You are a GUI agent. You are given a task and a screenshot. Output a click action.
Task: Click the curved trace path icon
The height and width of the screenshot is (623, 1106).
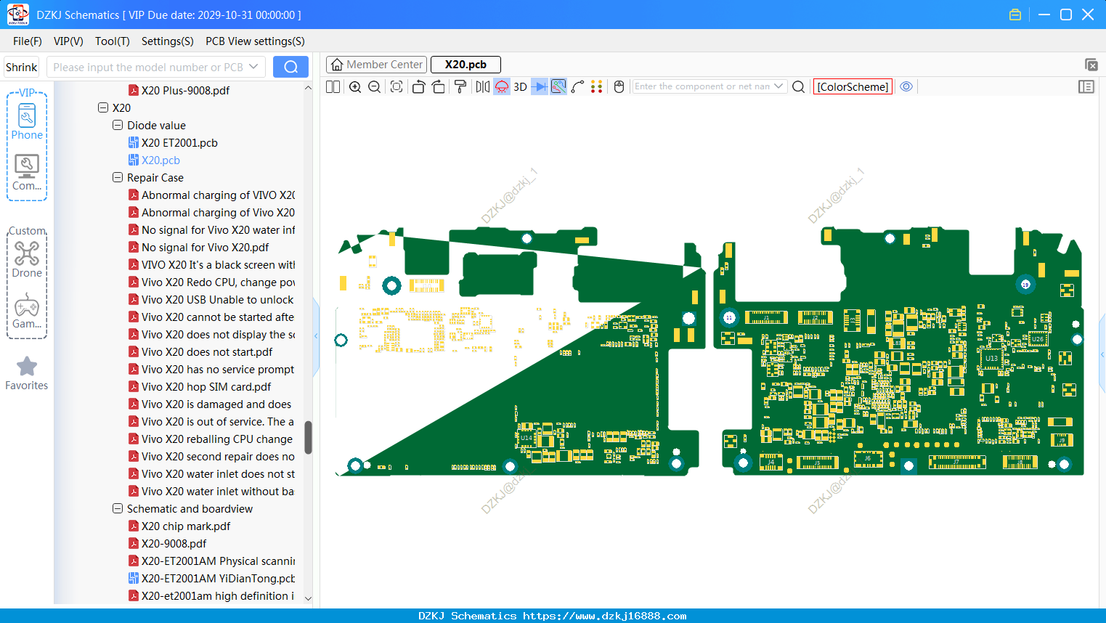coord(578,86)
